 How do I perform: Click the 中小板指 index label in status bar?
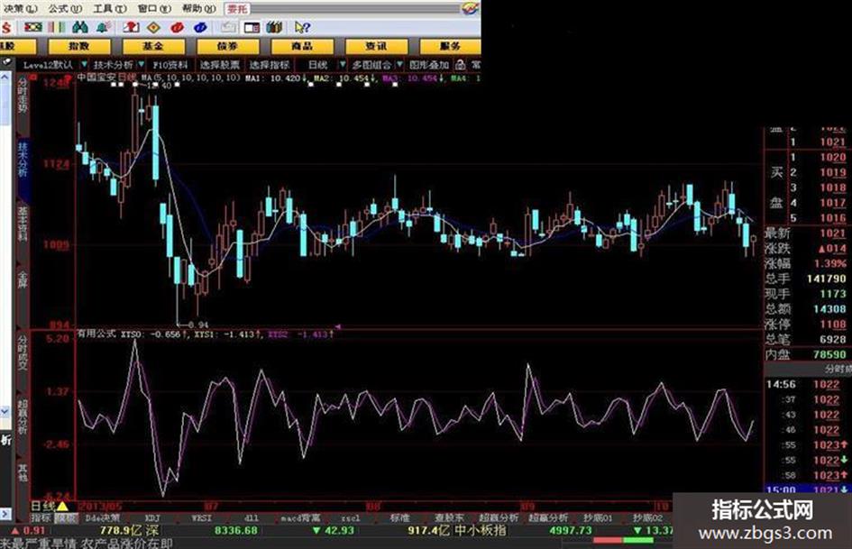tap(480, 530)
